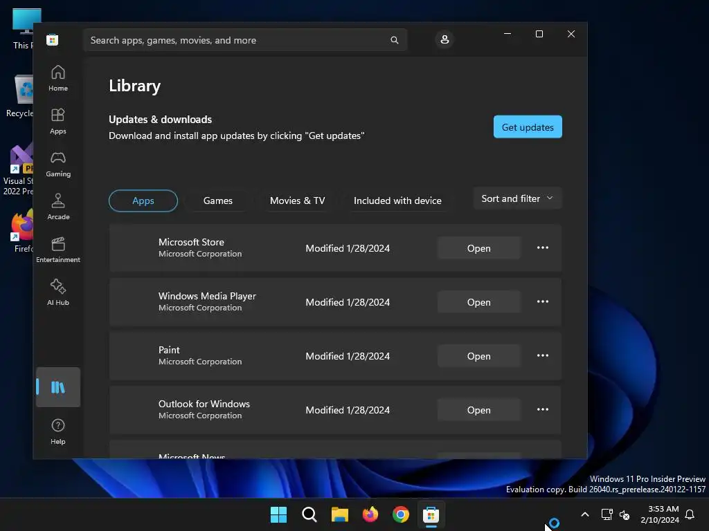The image size is (709, 531).
Task: Switch to the Movies & TV tab
Action: pos(298,201)
